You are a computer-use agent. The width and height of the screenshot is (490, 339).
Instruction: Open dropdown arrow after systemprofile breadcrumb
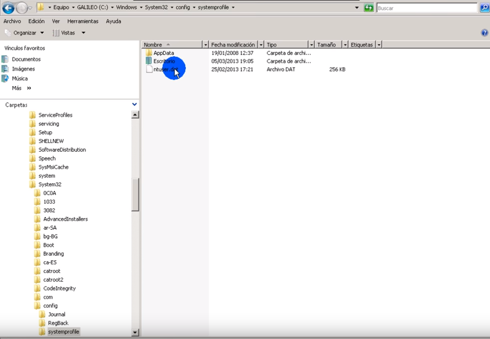233,7
